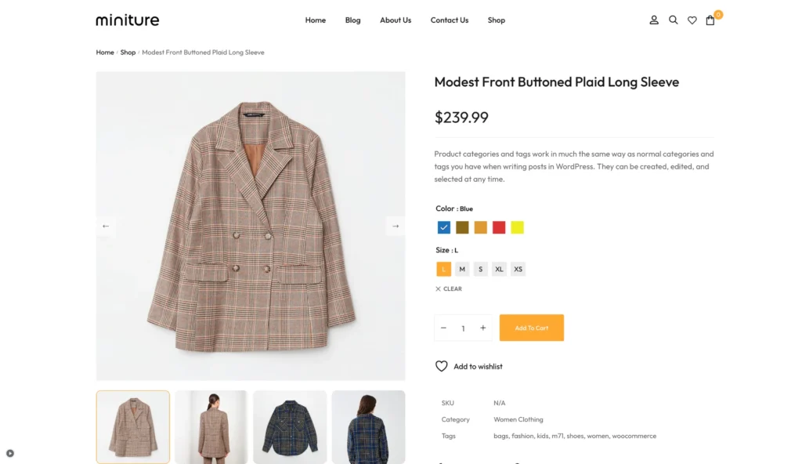View the dark plaid shirt thumbnail
The width and height of the screenshot is (802, 464).
click(x=290, y=427)
